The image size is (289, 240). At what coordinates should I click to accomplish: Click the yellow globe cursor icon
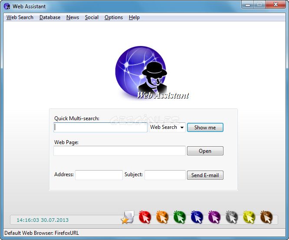pos(249,217)
